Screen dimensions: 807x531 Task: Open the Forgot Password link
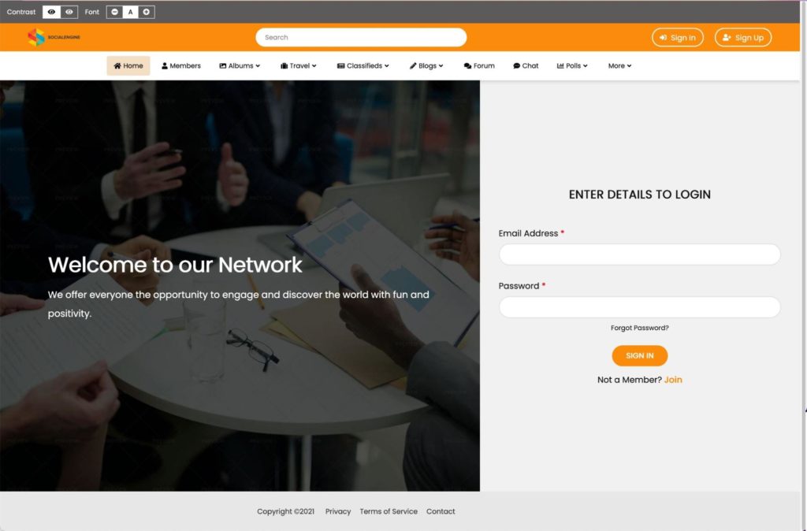coord(640,328)
